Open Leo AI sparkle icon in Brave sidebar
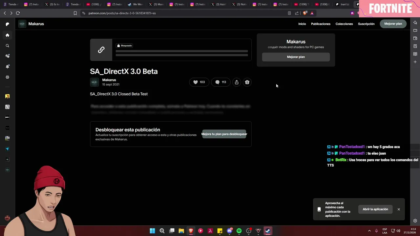The image size is (420, 236). tap(415, 23)
